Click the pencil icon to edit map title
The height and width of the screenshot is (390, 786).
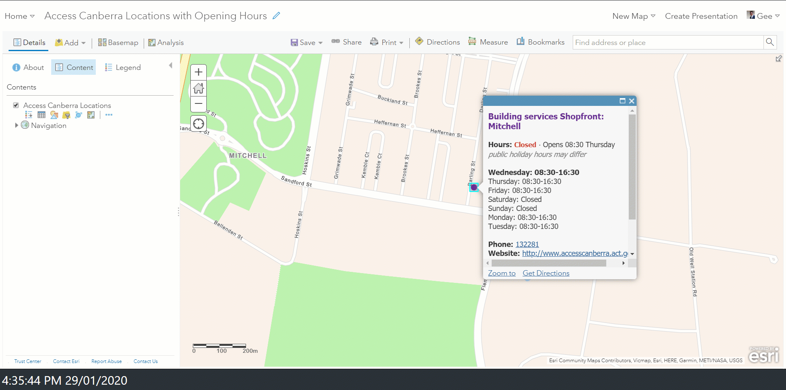point(276,16)
